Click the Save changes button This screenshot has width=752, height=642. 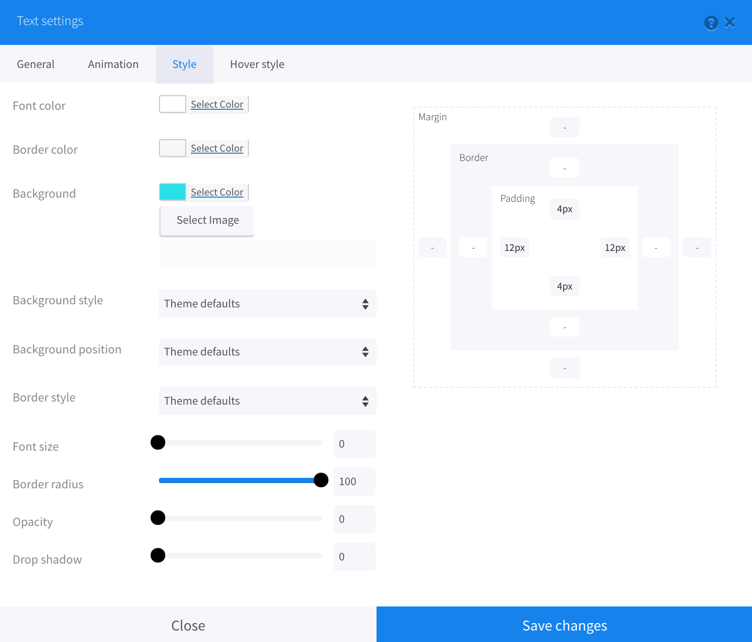(x=564, y=625)
